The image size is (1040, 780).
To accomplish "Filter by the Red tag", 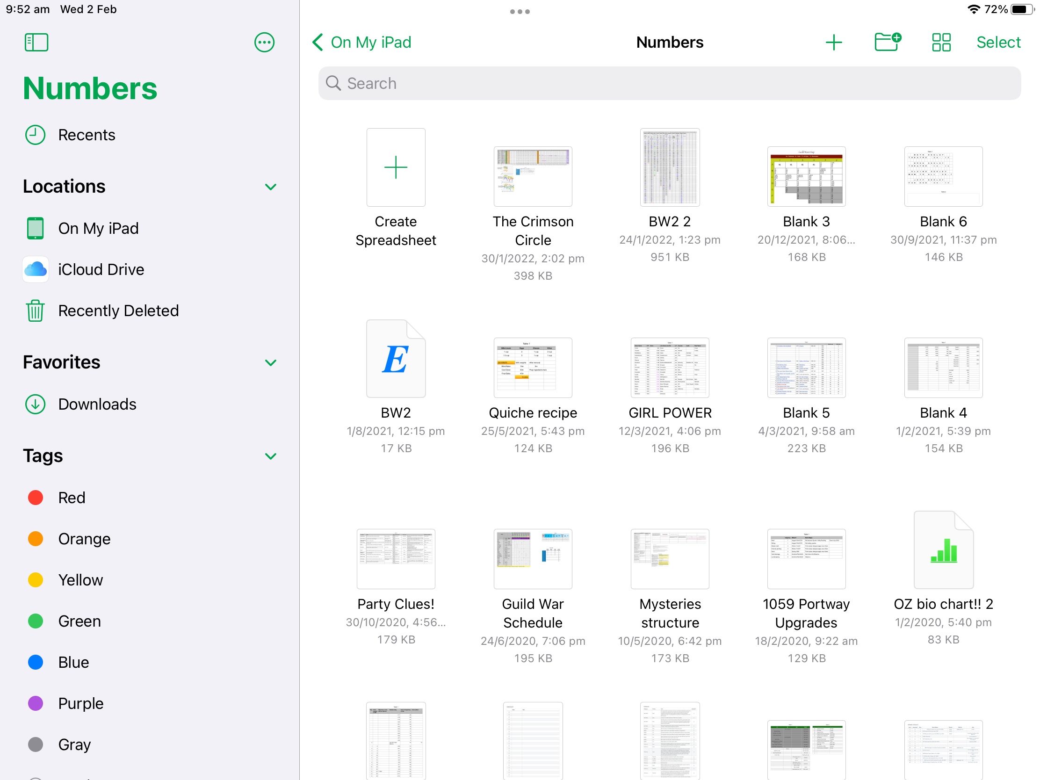I will [72, 498].
